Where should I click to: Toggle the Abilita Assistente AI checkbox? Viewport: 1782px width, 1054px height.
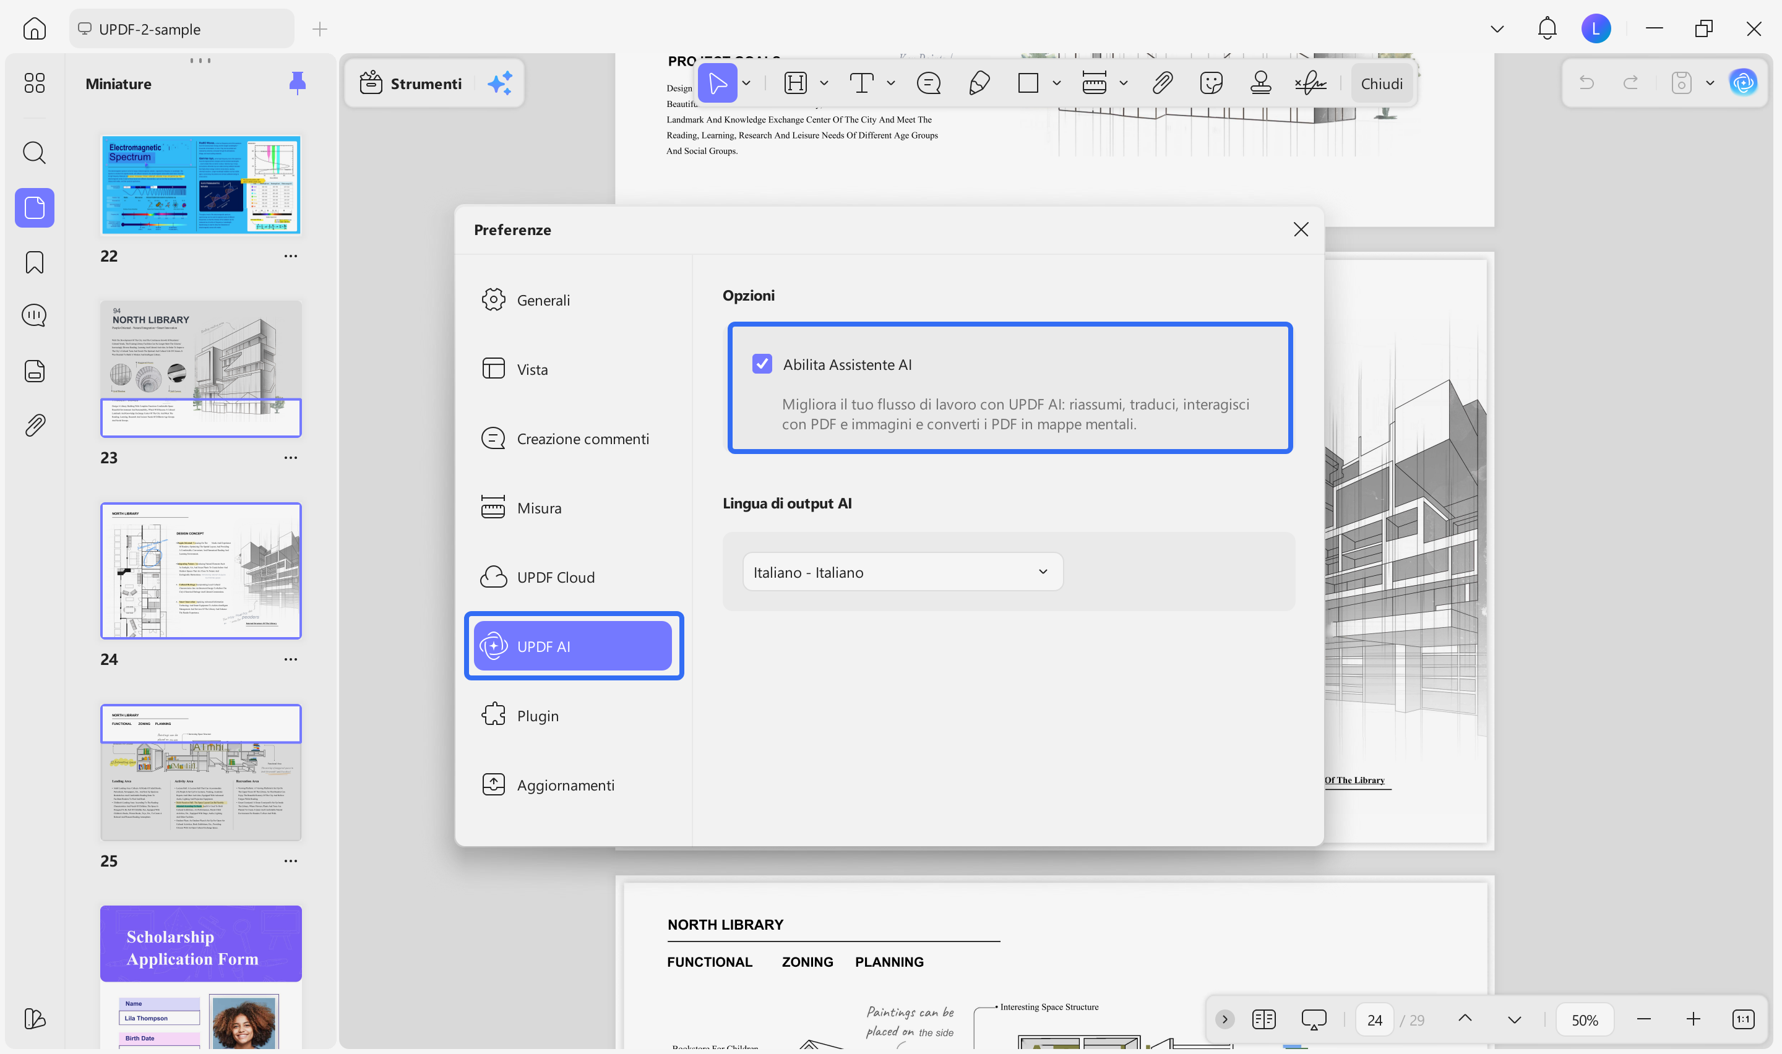762,364
